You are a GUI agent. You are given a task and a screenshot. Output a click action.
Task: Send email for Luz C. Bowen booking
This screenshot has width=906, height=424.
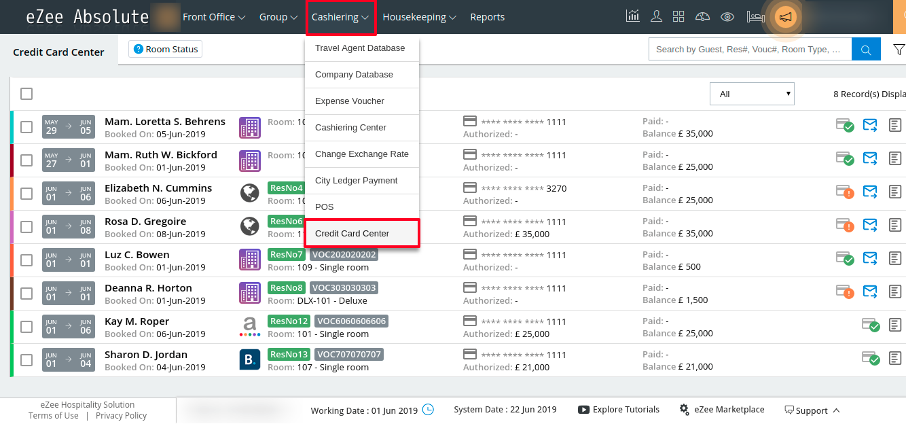[870, 258]
